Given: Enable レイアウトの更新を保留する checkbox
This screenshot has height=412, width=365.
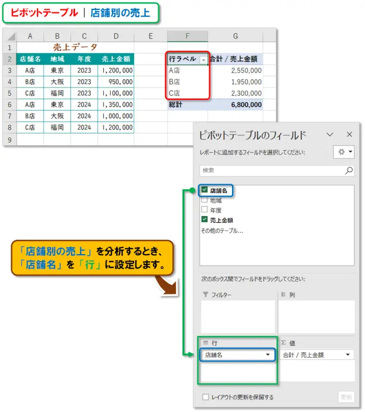Looking at the screenshot, I should pyautogui.click(x=205, y=397).
